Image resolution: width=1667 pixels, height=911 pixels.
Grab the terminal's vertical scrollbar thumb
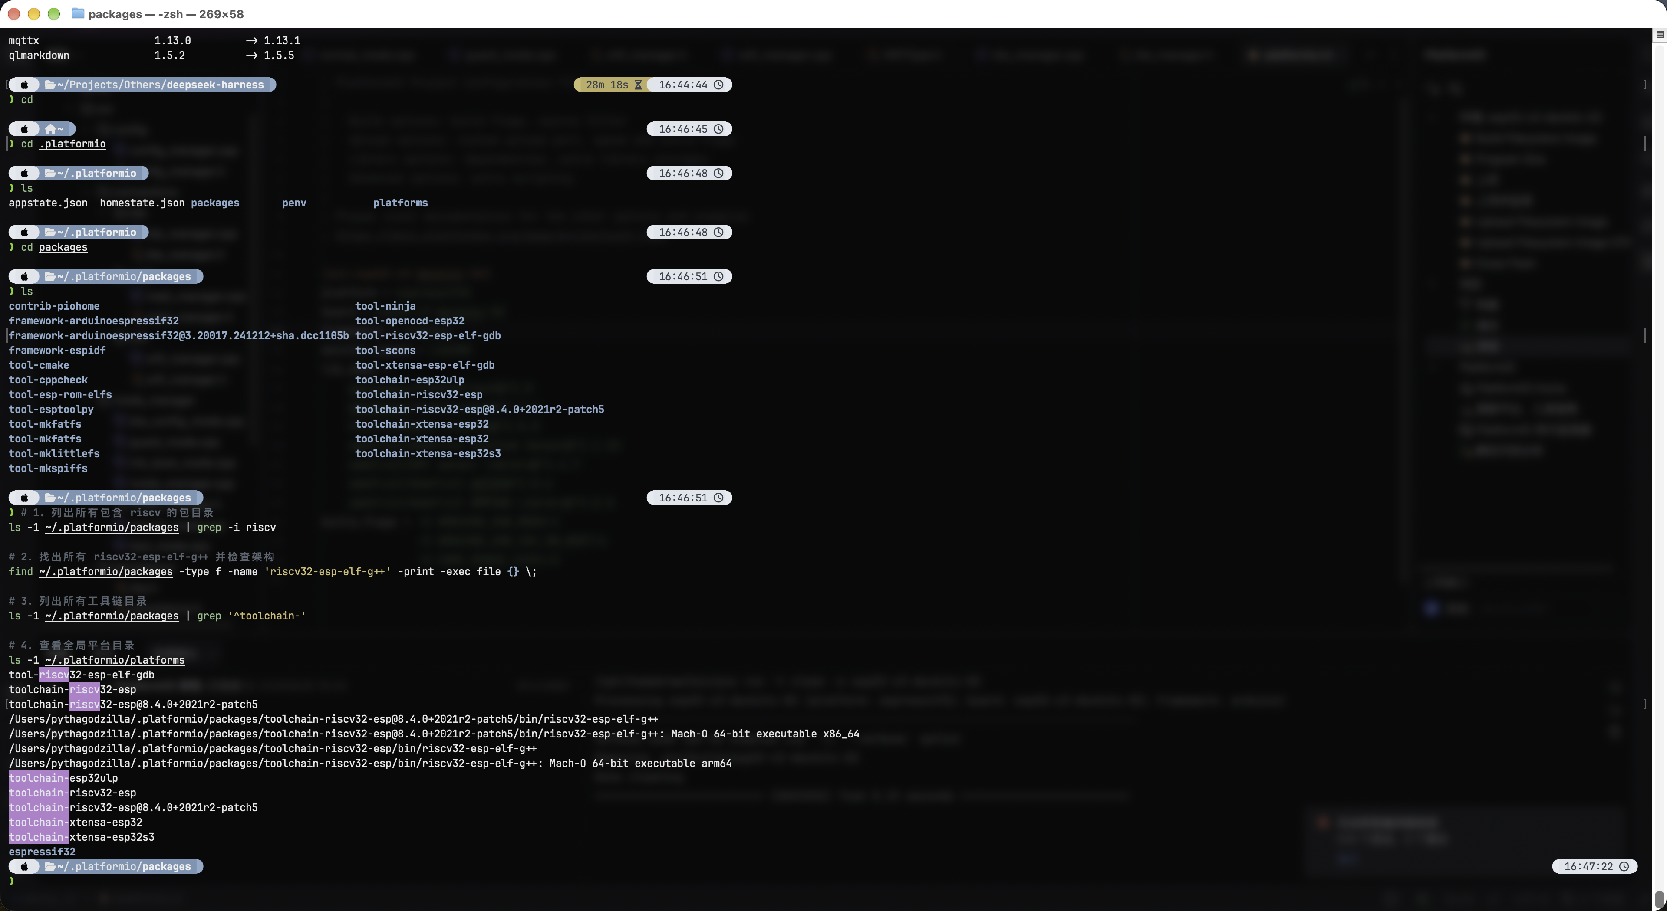[x=1659, y=899]
